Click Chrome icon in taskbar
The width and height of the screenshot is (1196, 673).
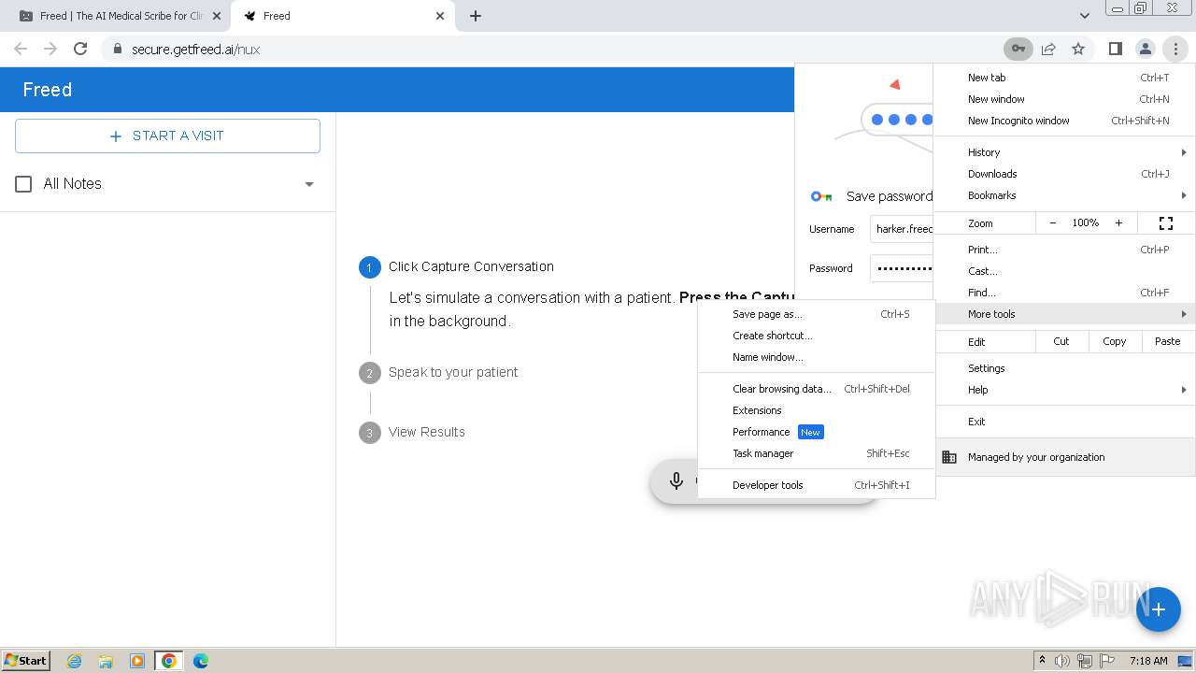169,661
